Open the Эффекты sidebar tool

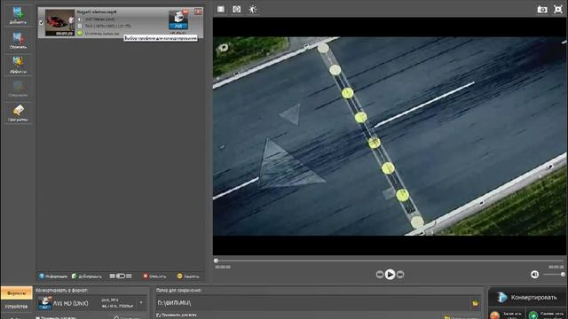click(18, 65)
